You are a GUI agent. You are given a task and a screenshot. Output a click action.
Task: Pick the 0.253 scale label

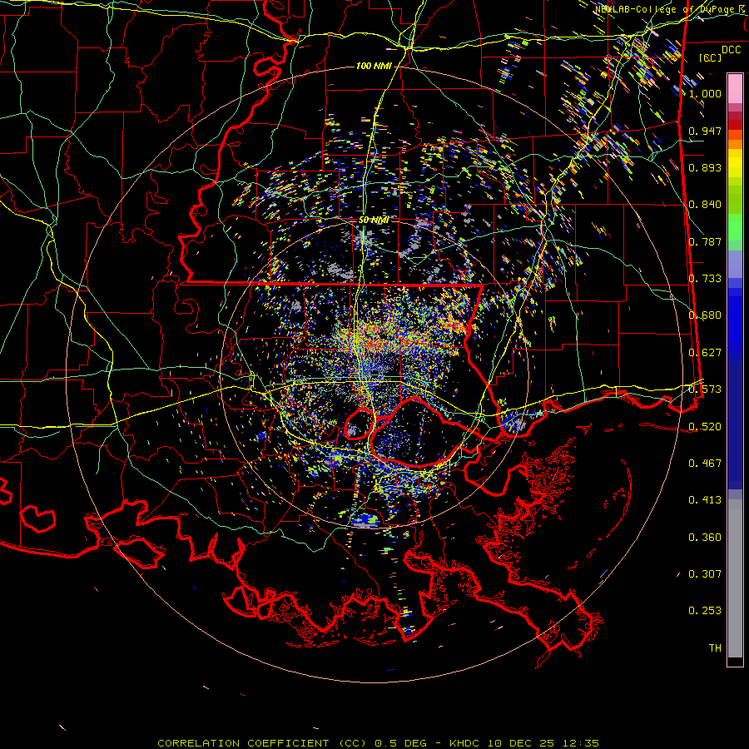(705, 611)
